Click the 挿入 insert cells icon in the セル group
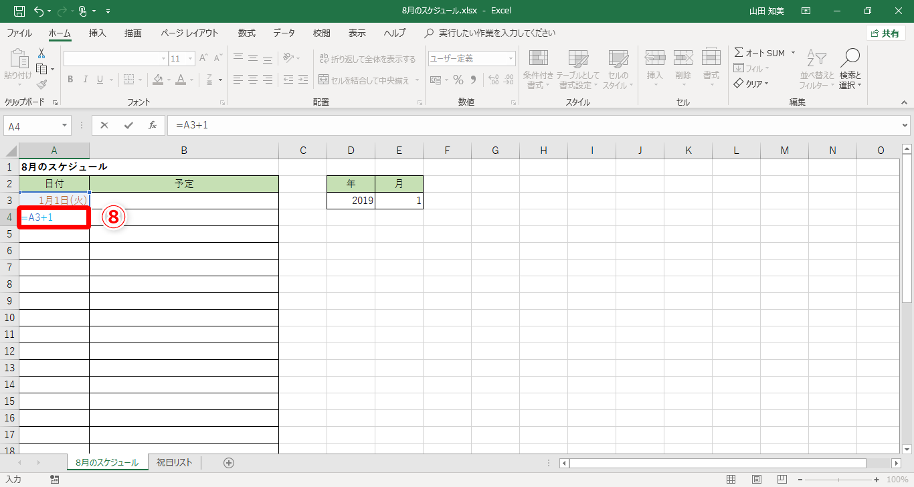The height and width of the screenshot is (487, 914). [x=654, y=67]
